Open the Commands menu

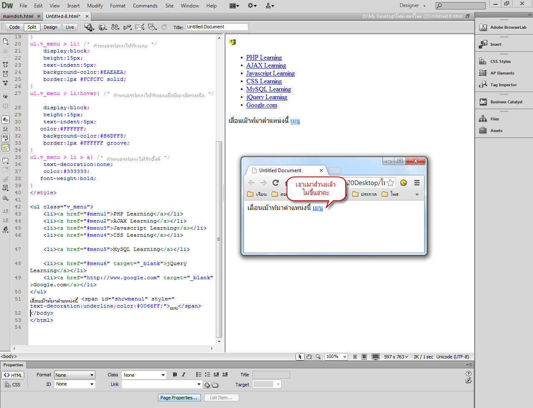145,5
